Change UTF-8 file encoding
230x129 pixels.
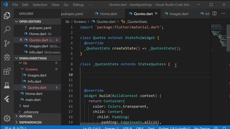(x=127, y=128)
